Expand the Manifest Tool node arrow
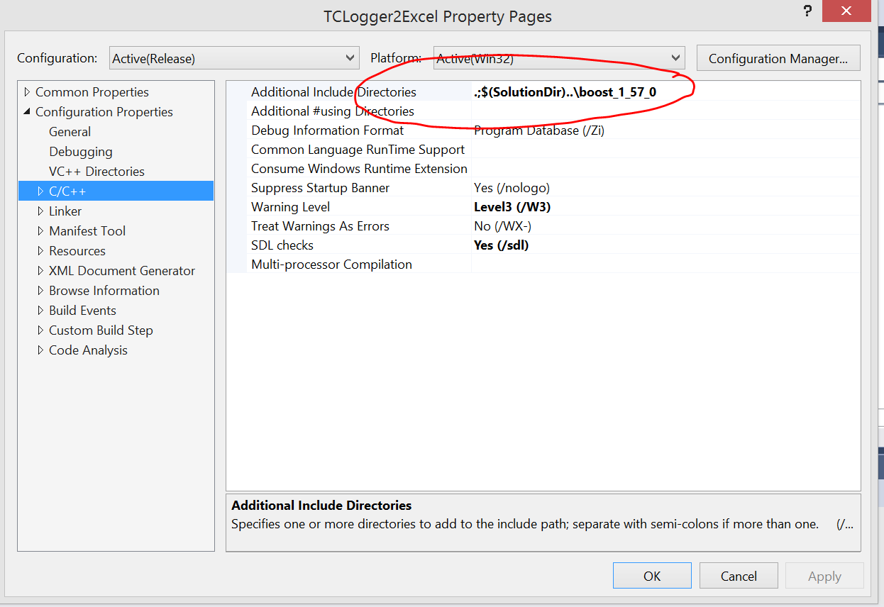The image size is (884, 607). pyautogui.click(x=40, y=231)
